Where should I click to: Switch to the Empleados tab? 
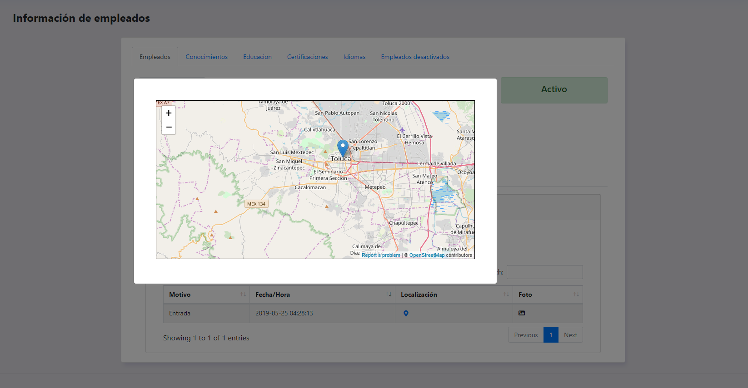(155, 57)
